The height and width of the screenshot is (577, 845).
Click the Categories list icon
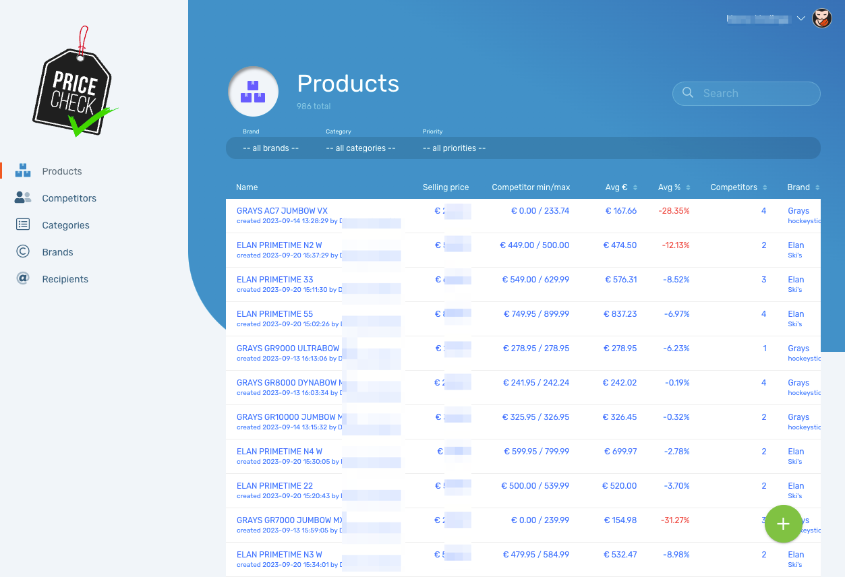click(x=23, y=224)
